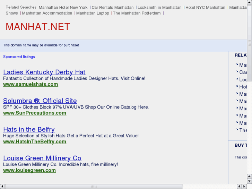Click the arrow bullet beside sidebar Car link
Screen dimensions: 252x189
(237, 71)
